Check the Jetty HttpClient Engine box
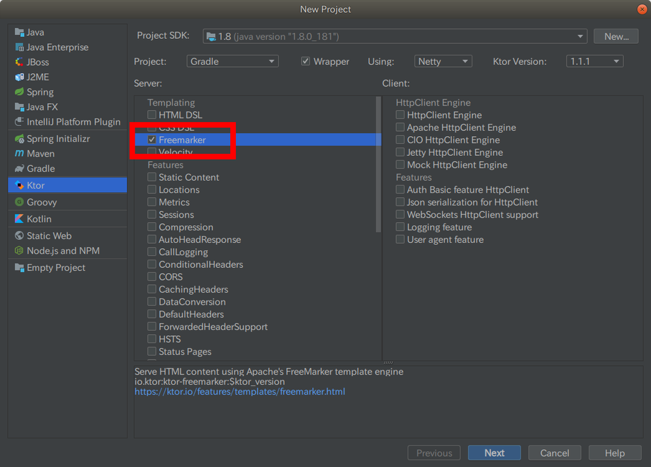Viewport: 651px width, 467px height. [x=401, y=152]
